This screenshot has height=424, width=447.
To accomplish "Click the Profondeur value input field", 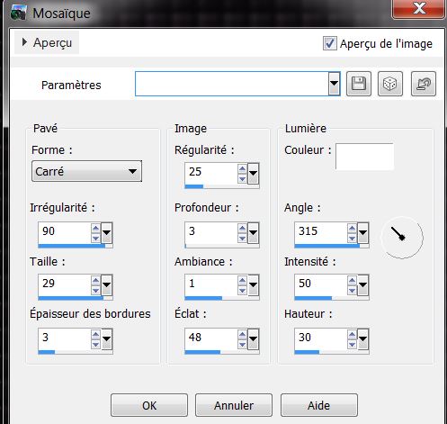I will click(x=211, y=231).
